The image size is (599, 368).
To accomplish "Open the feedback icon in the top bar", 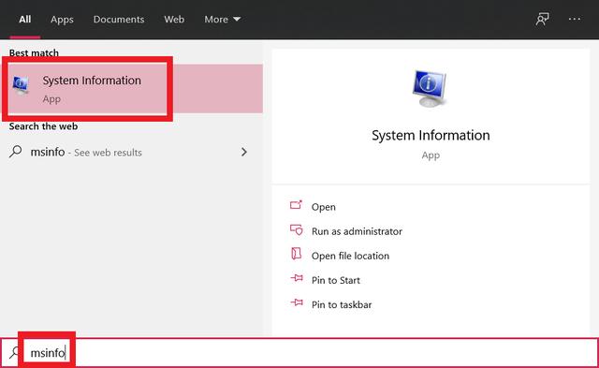I will click(x=542, y=19).
